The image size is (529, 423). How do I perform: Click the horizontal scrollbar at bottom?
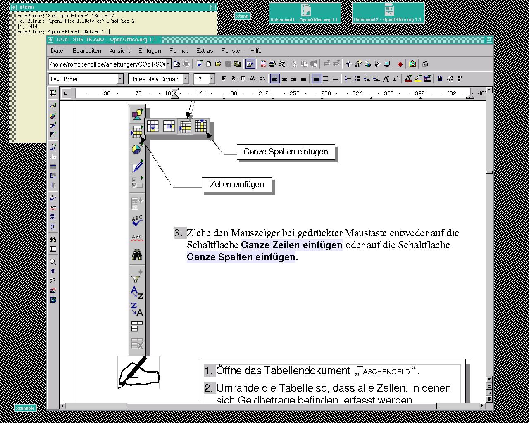[281, 406]
